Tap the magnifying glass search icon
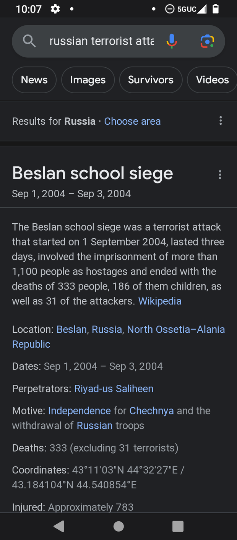This screenshot has height=540, width=237. click(x=29, y=41)
